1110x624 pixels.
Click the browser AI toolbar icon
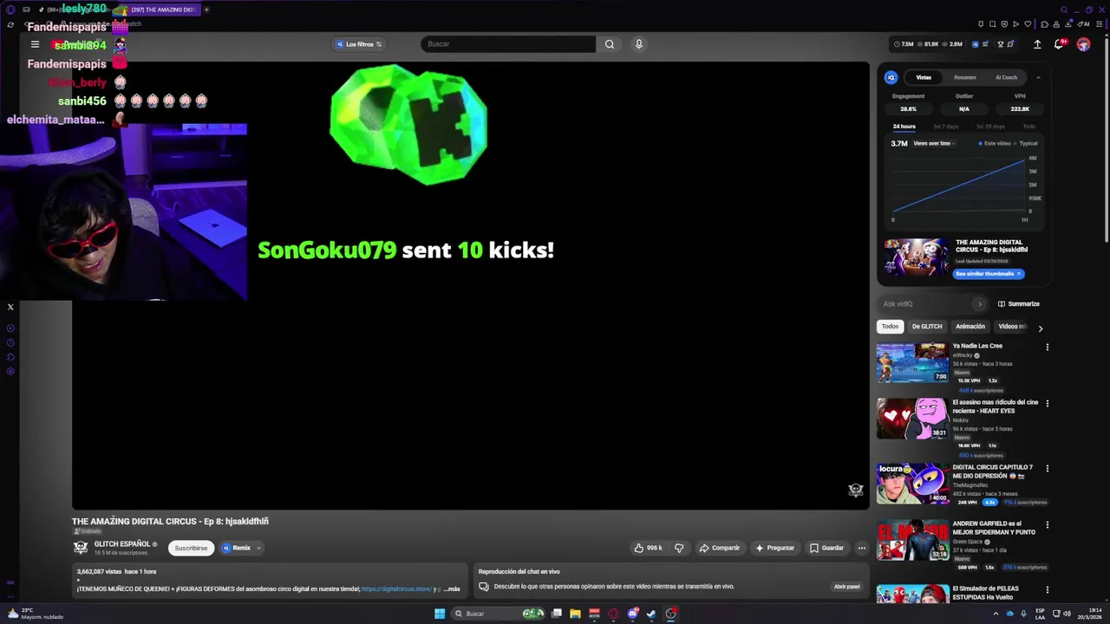pos(1084,24)
